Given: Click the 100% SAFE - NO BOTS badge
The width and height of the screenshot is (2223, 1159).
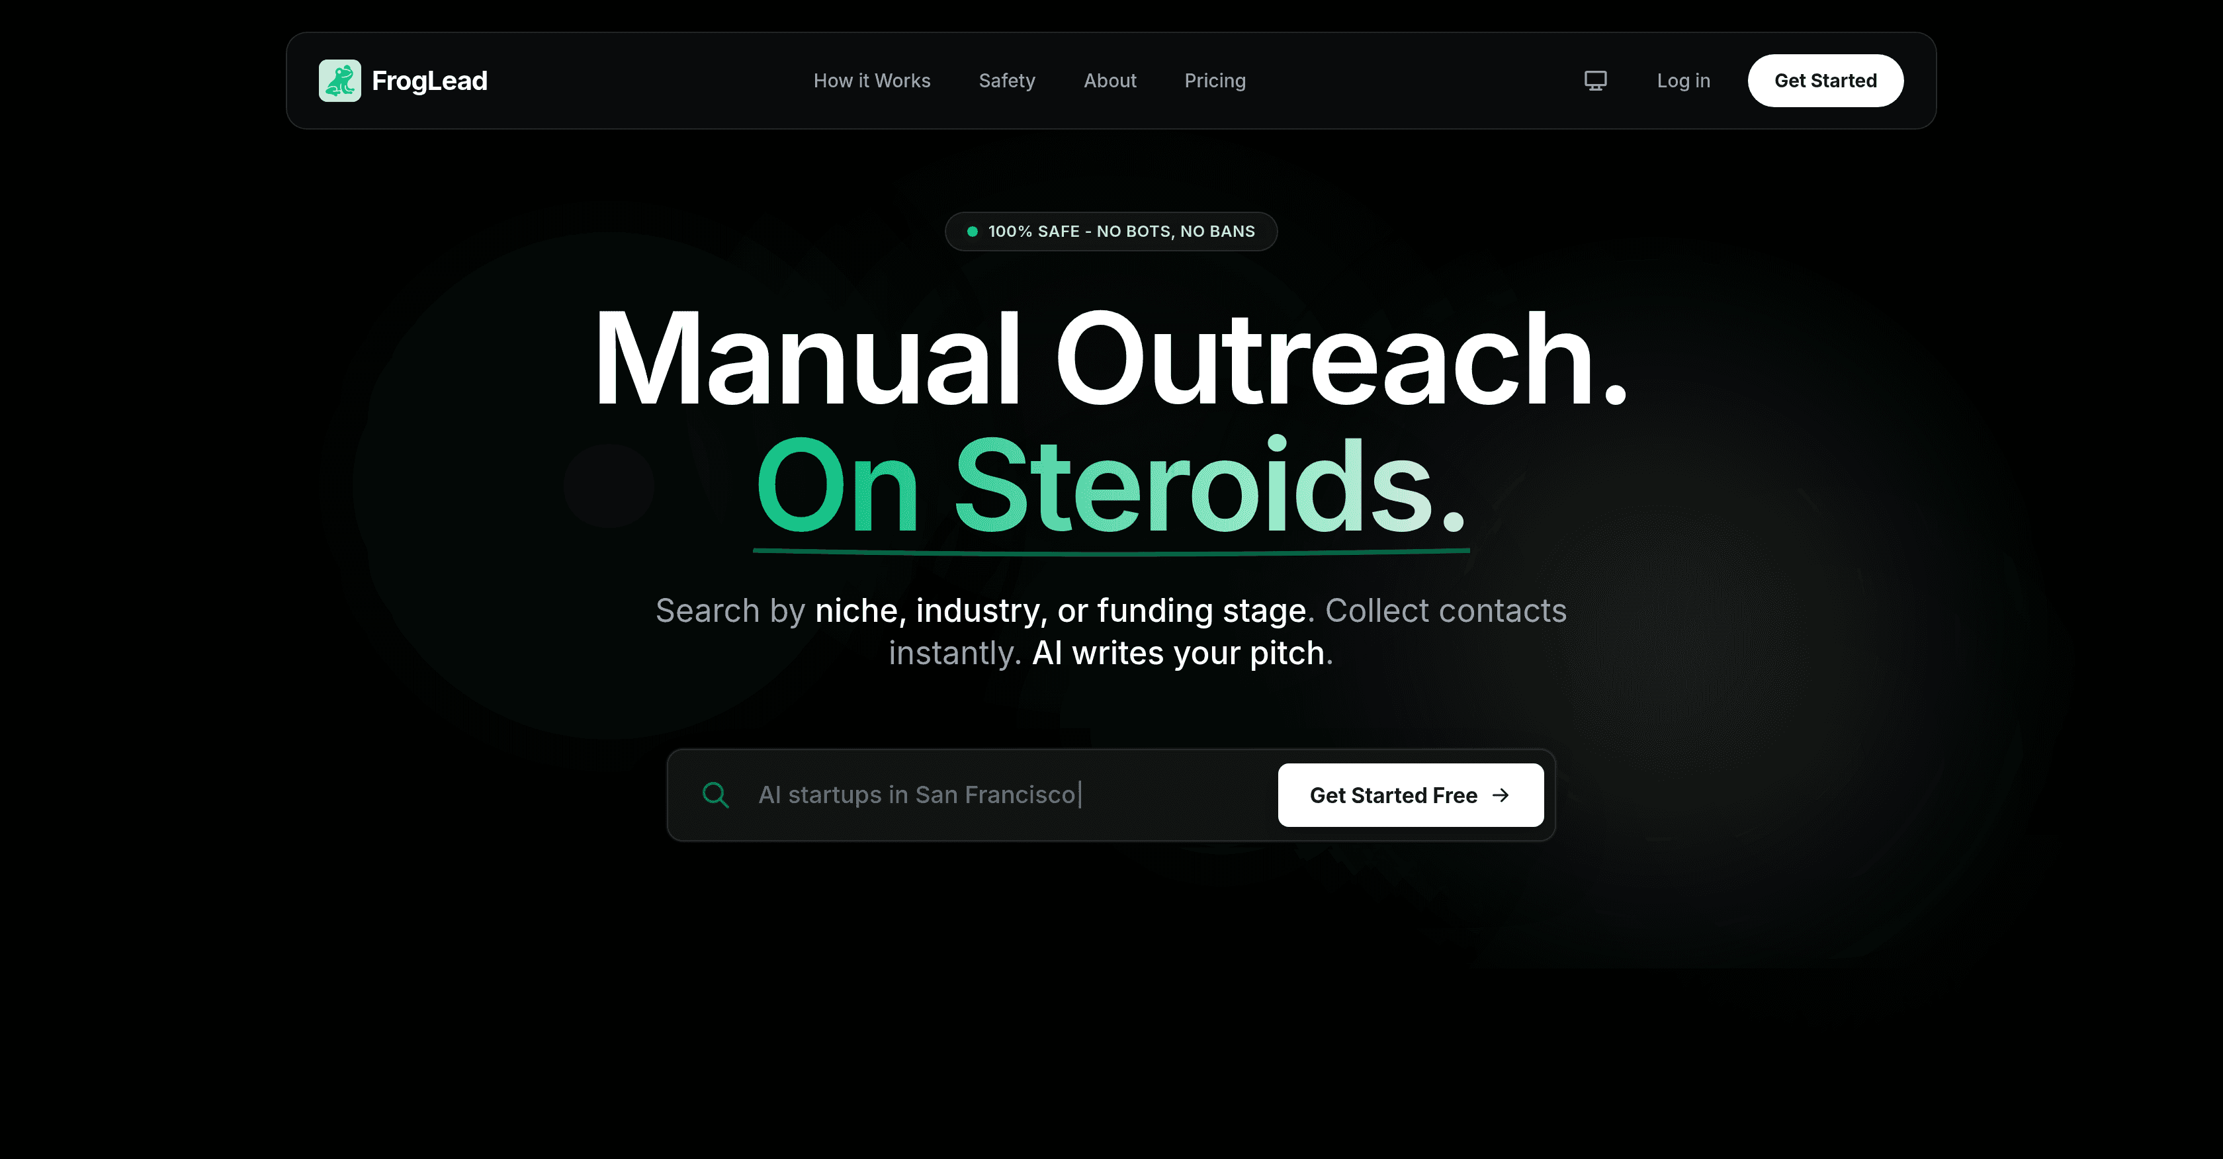Looking at the screenshot, I should (1111, 230).
